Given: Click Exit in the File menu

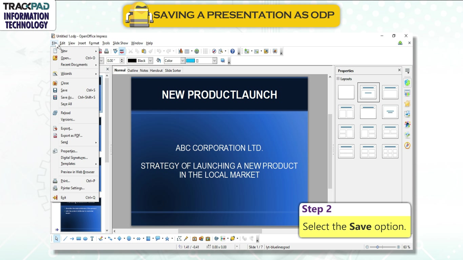Looking at the screenshot, I should coord(75,198).
